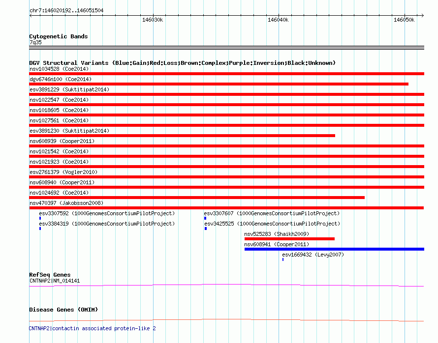Click the esv3307607 blue variant marker
438x343 pixels.
pos(205,218)
